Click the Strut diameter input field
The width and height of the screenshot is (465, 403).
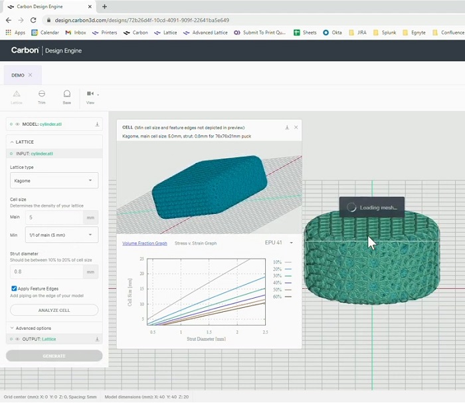pos(45,271)
